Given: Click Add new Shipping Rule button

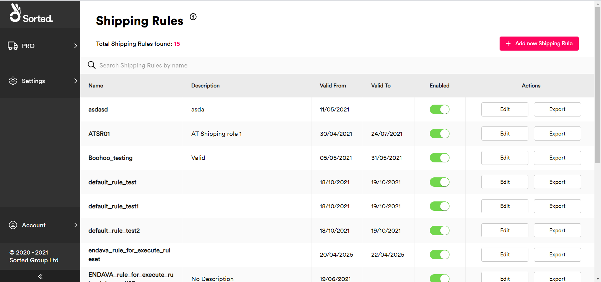Looking at the screenshot, I should click(x=539, y=43).
